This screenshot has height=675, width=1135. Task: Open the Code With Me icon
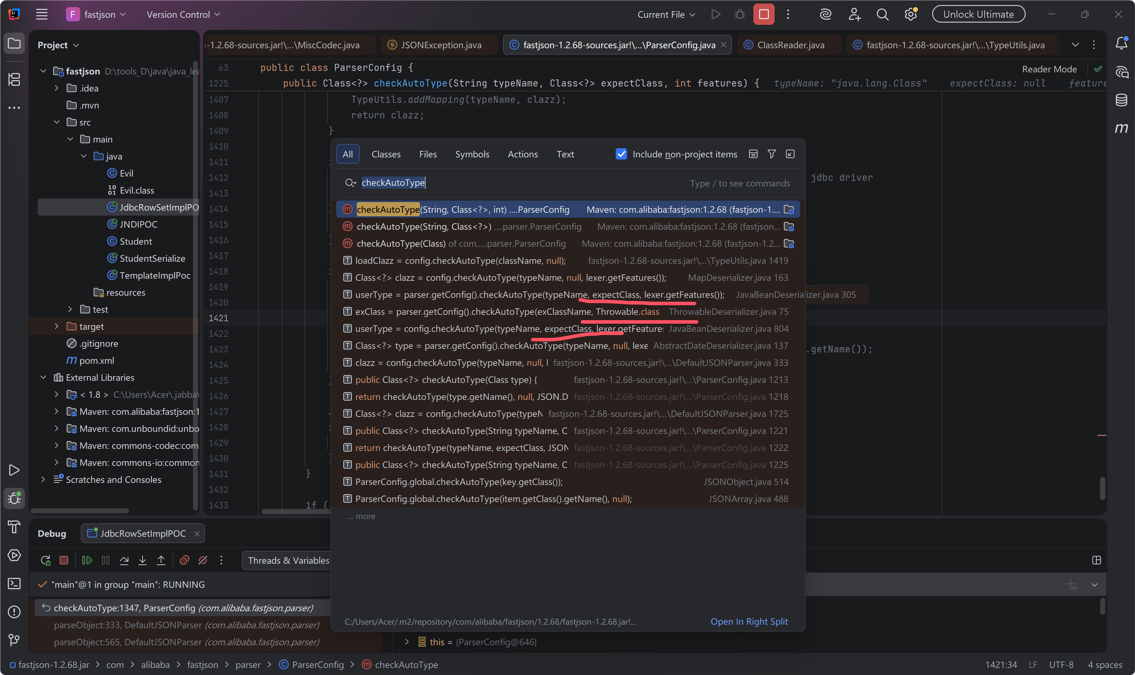point(854,15)
